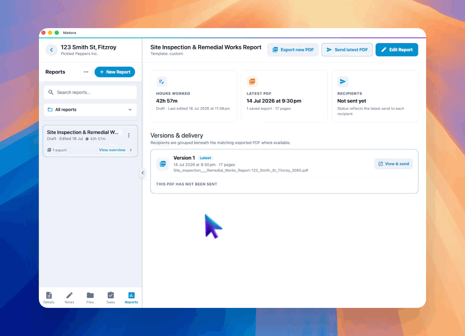The height and width of the screenshot is (336, 465).
Task: Switch to the Files tab
Action: [x=90, y=298]
